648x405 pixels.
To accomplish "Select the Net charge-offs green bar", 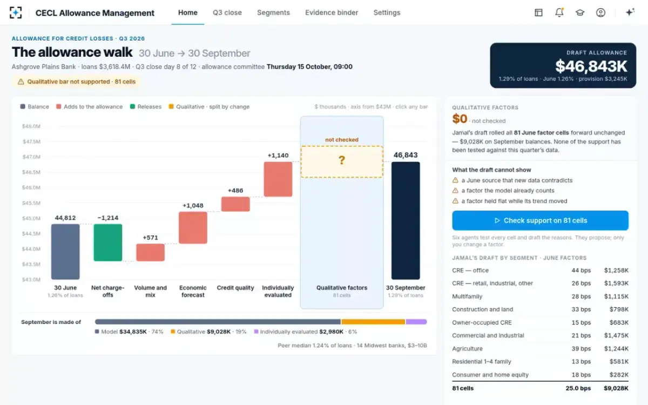I will 108,242.
